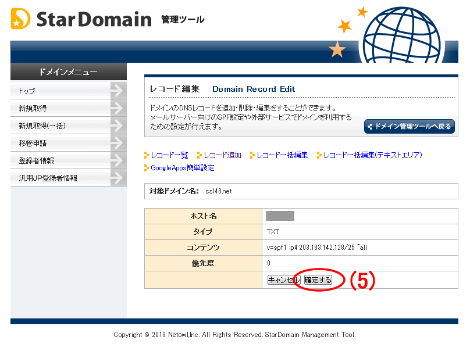Screen dimensions: 470x344
Task: Click the キャンセル button
Action: (283, 280)
